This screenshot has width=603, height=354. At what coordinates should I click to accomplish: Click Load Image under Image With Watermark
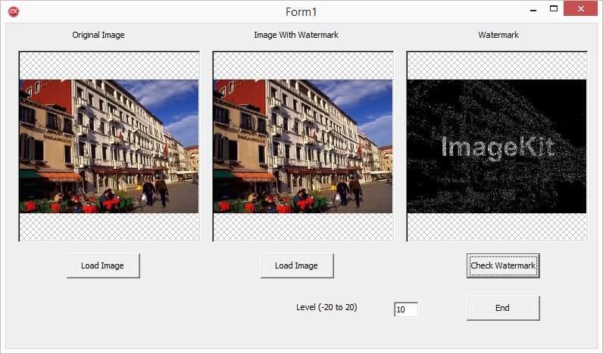click(297, 265)
